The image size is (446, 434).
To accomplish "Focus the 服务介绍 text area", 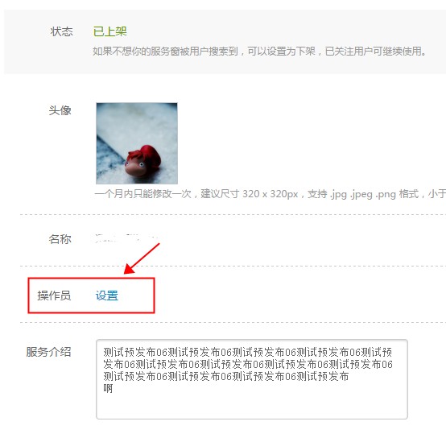I will pyautogui.click(x=252, y=379).
